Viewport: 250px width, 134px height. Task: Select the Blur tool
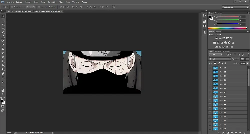pyautogui.click(x=3, y=65)
